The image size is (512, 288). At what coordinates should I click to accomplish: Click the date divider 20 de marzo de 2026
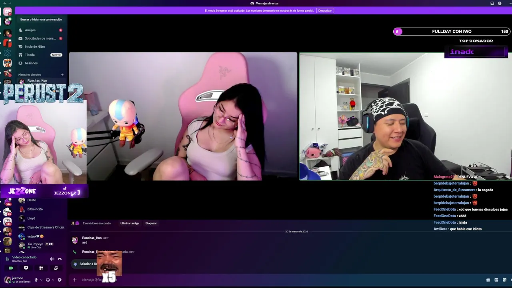pos(296,232)
